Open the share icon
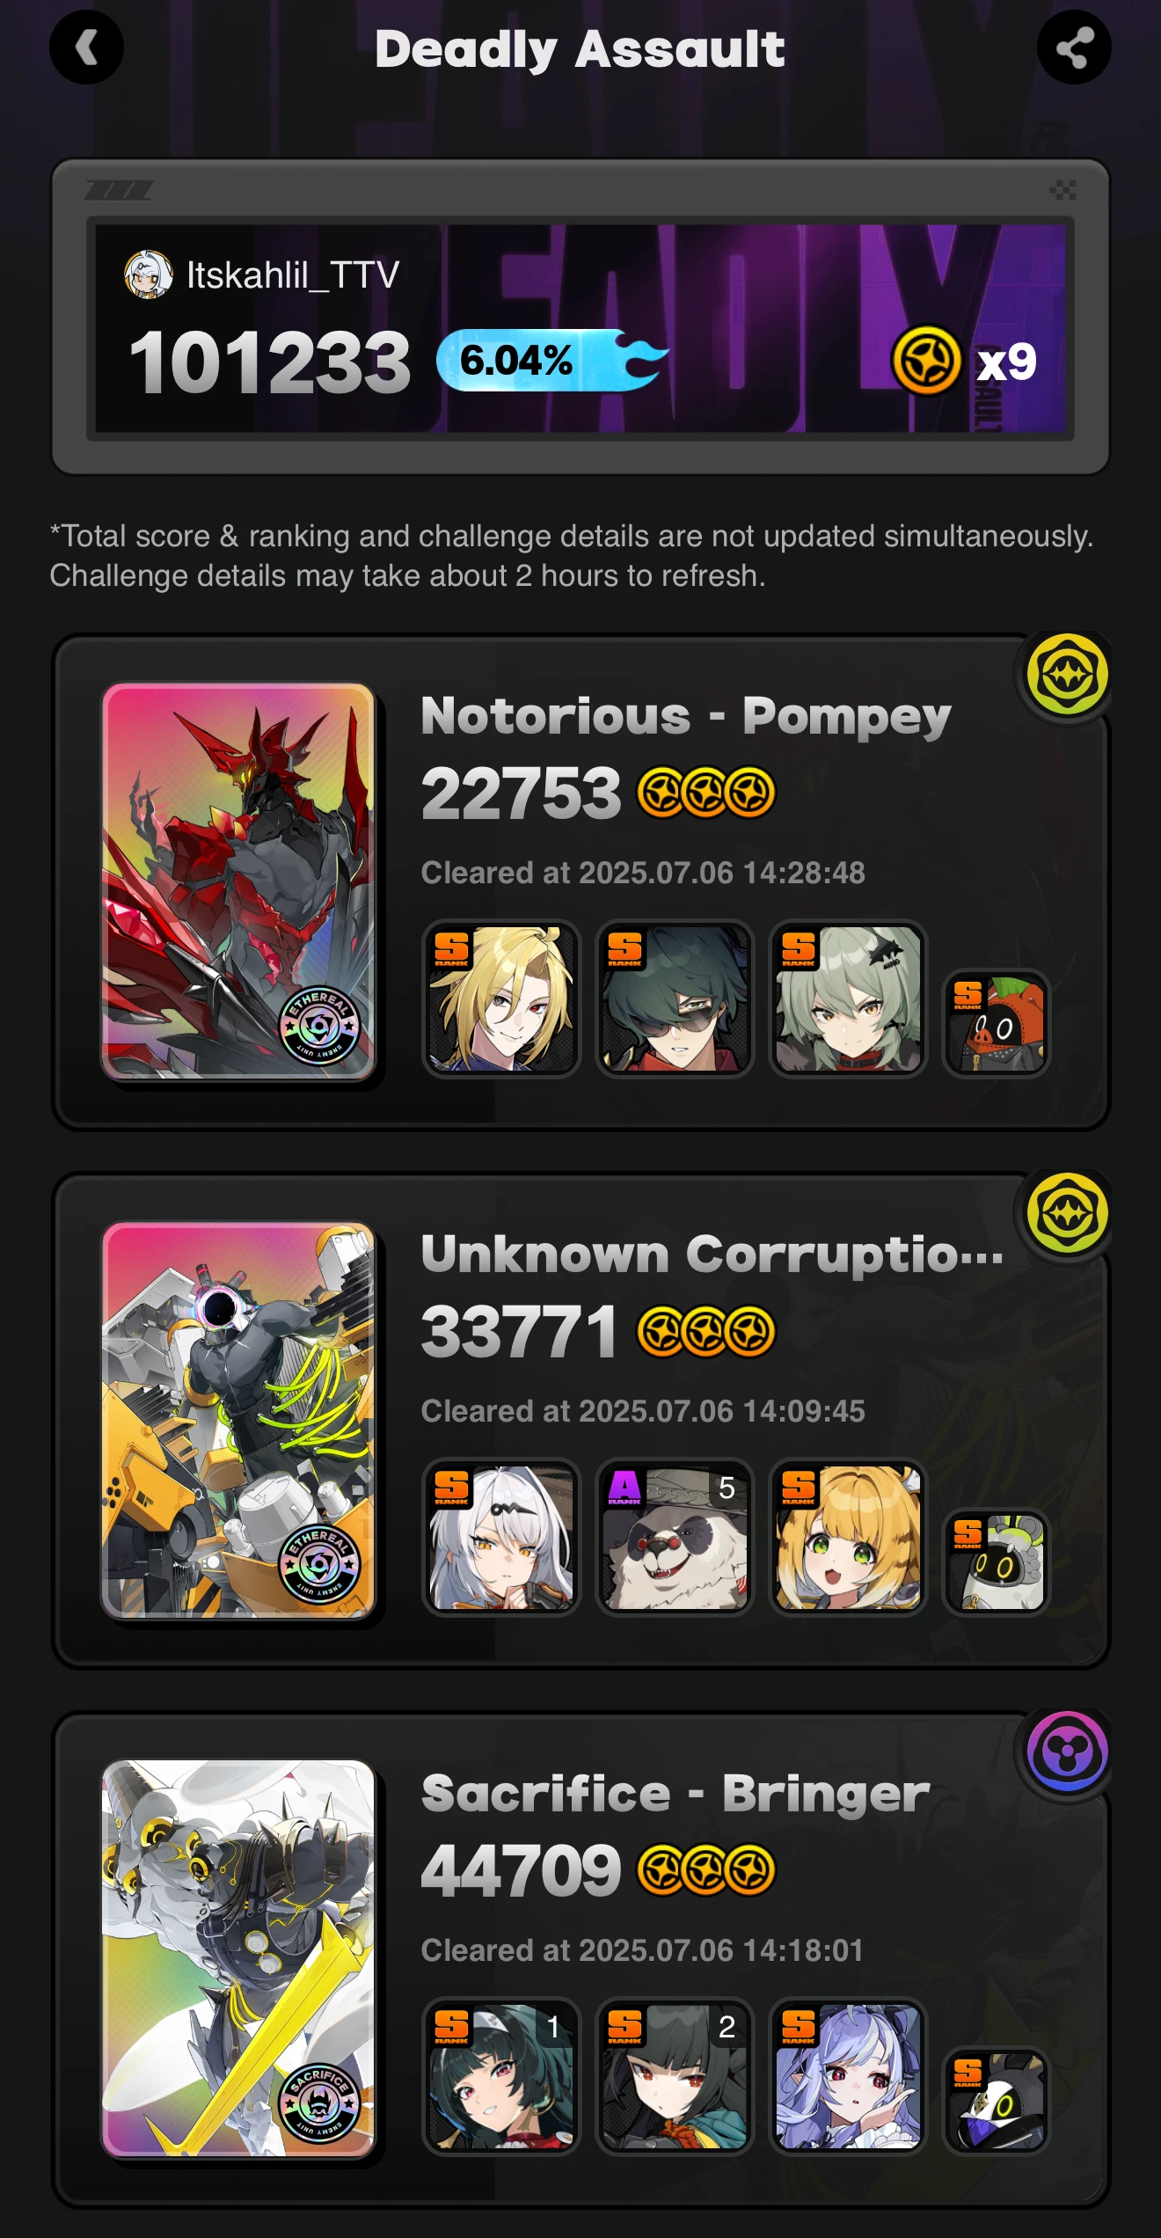 [x=1074, y=48]
